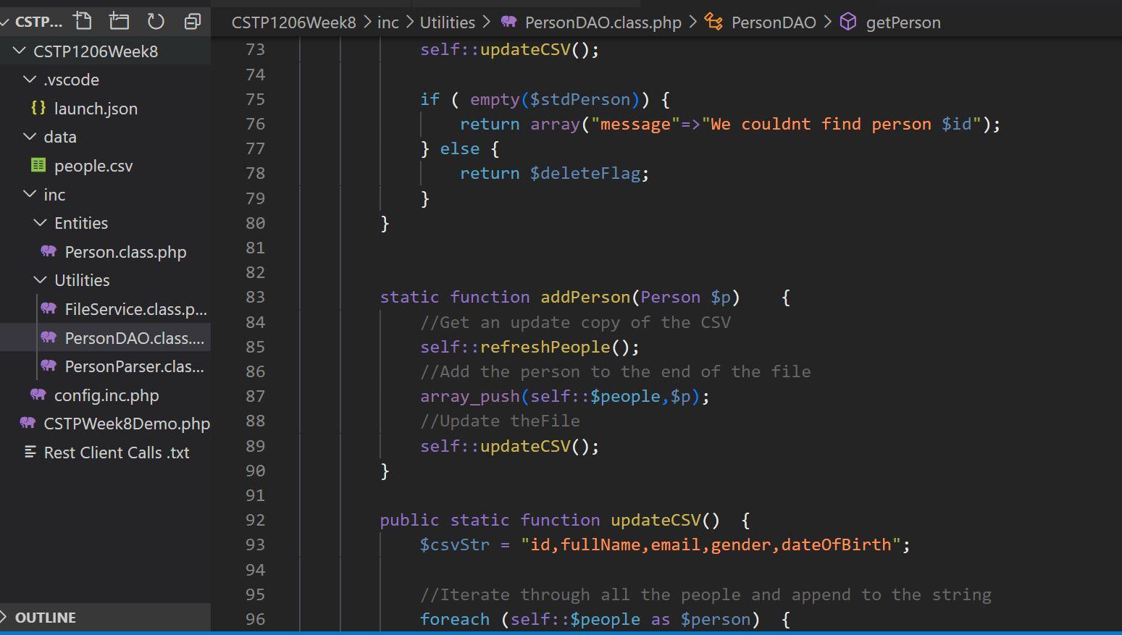The image size is (1122, 635).
Task: Click the PHP icon beside config.inc.php
Action: (38, 395)
